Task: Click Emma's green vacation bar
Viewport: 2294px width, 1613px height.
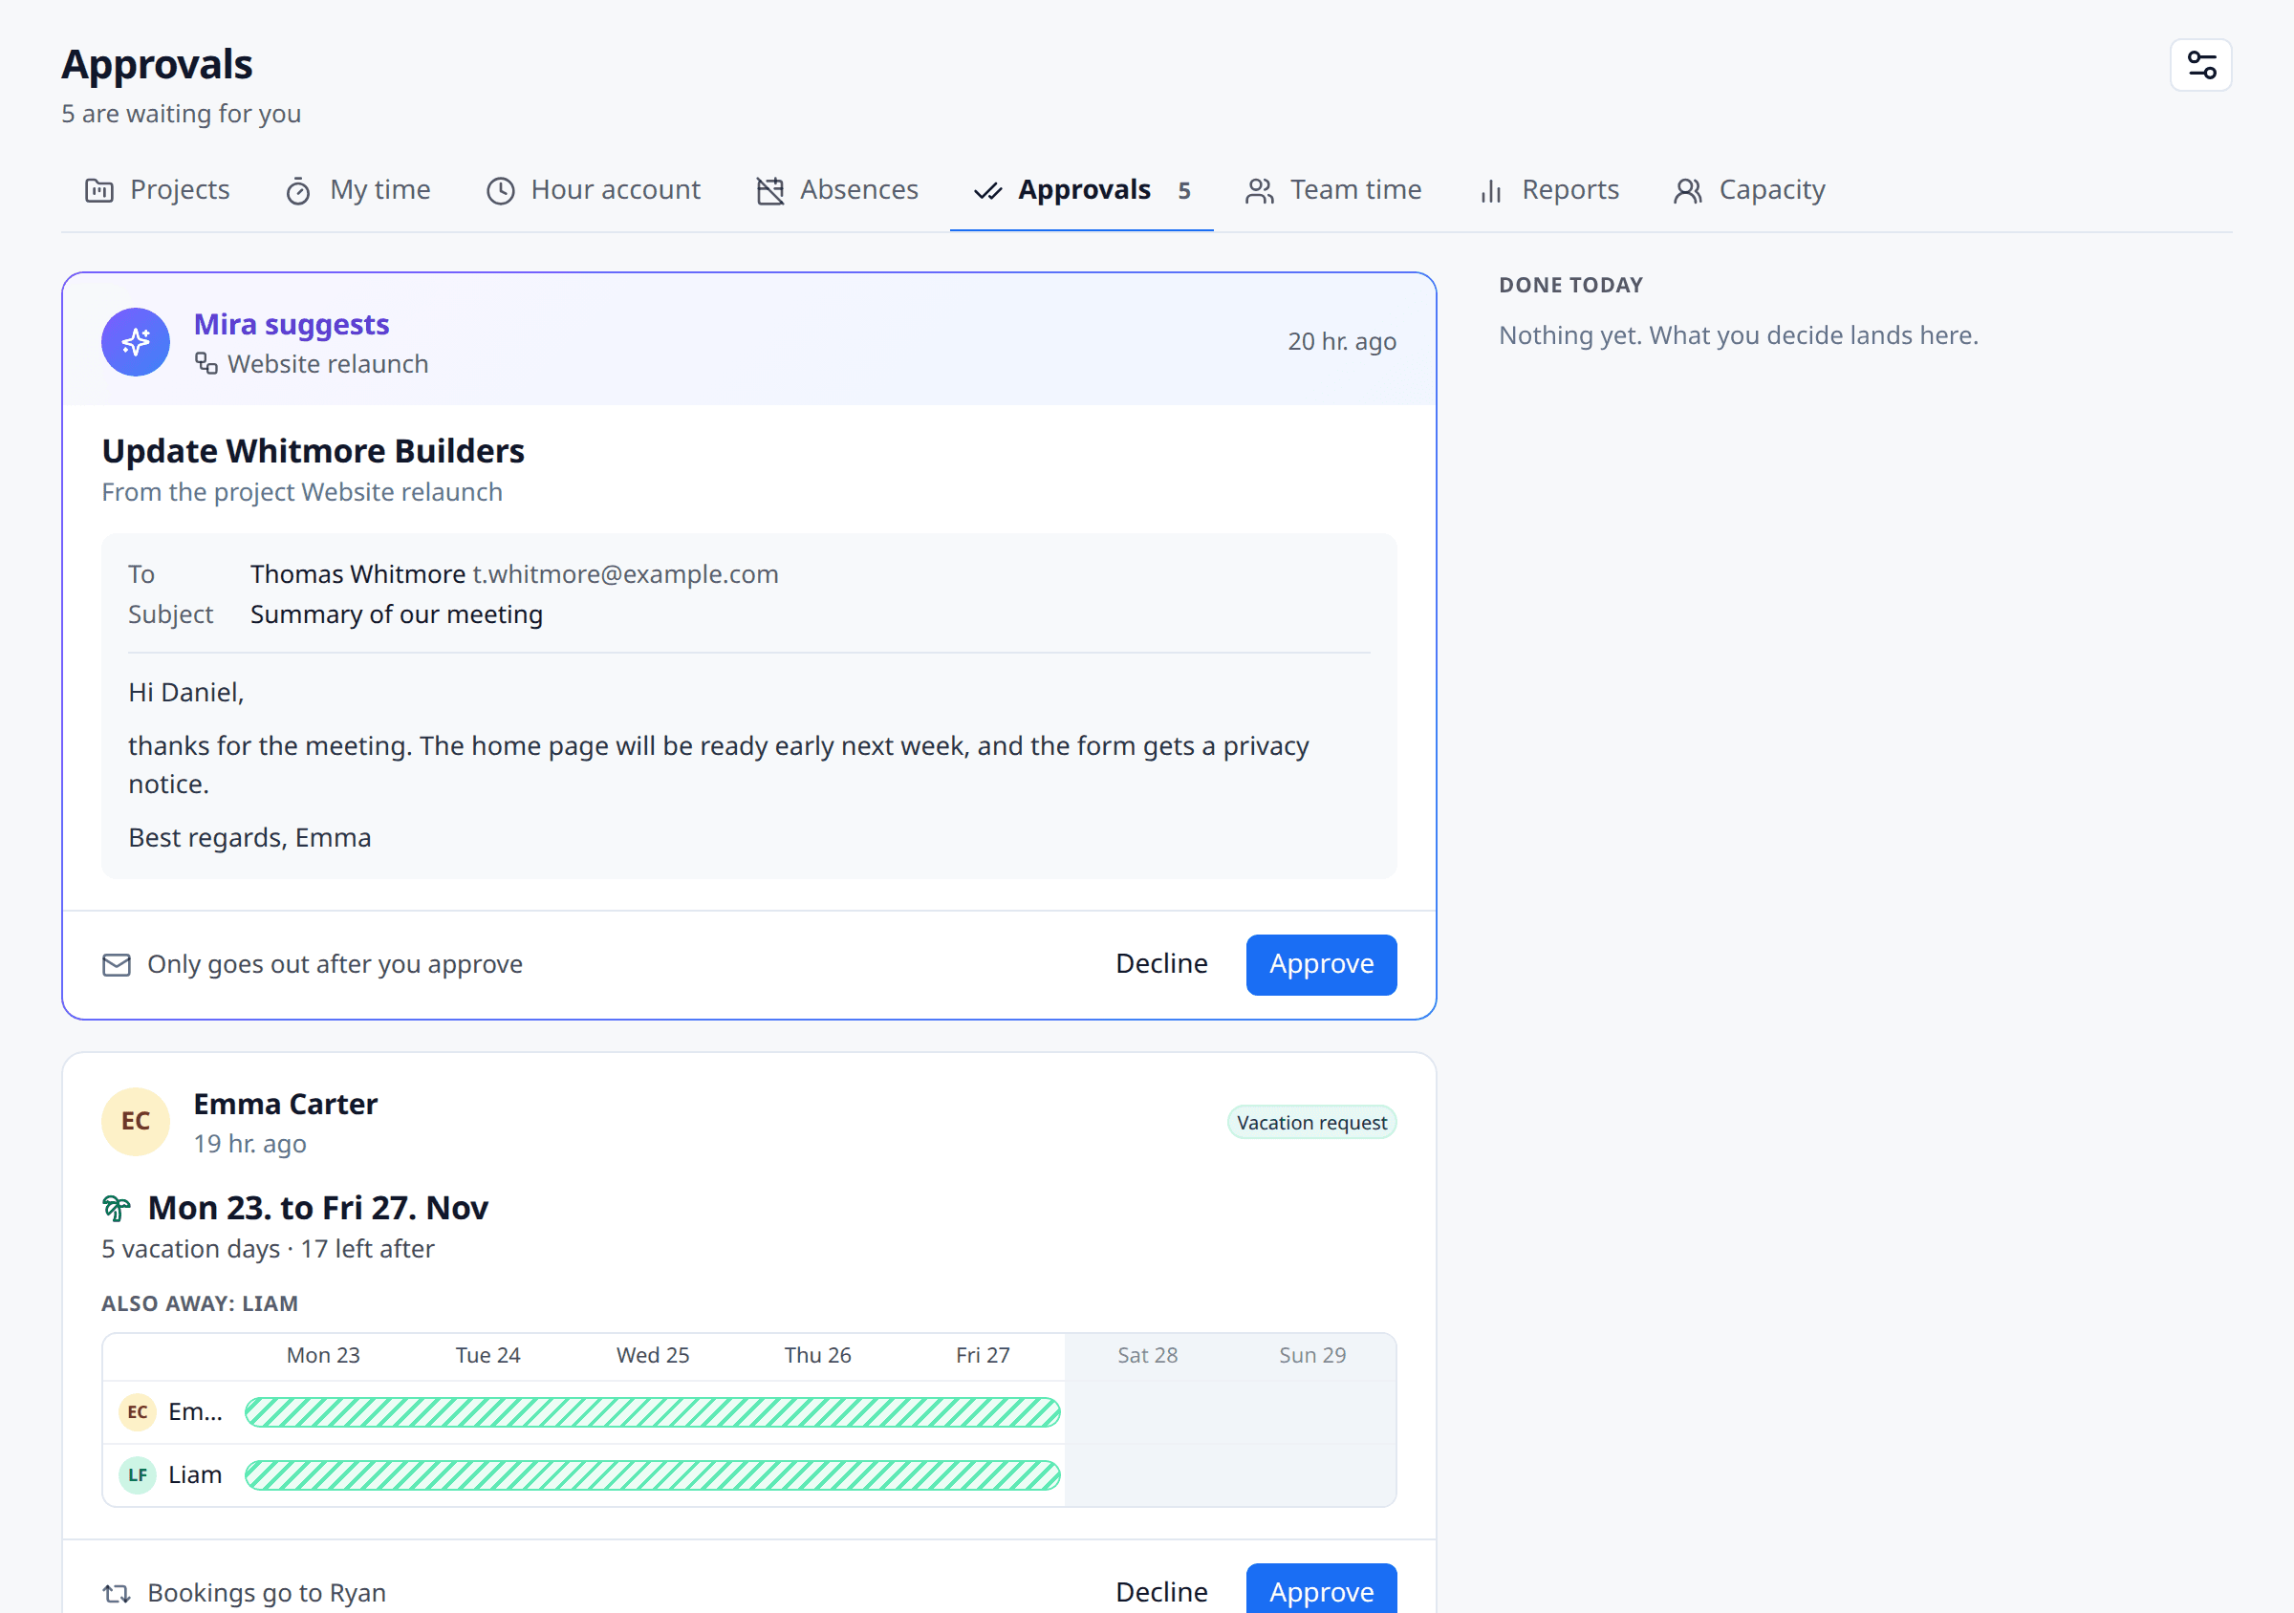Action: [653, 1411]
